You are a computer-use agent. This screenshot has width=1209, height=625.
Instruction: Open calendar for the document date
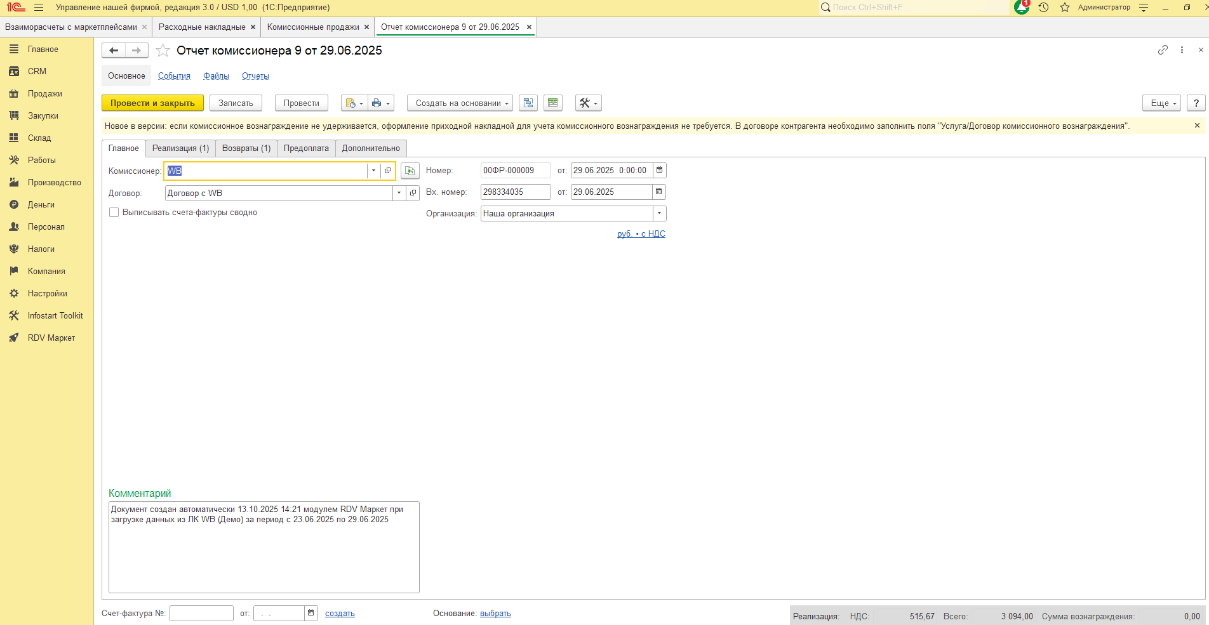[x=660, y=170]
